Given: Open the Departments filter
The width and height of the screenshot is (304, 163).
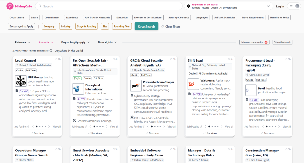Looking at the screenshot, I should 17,17.
